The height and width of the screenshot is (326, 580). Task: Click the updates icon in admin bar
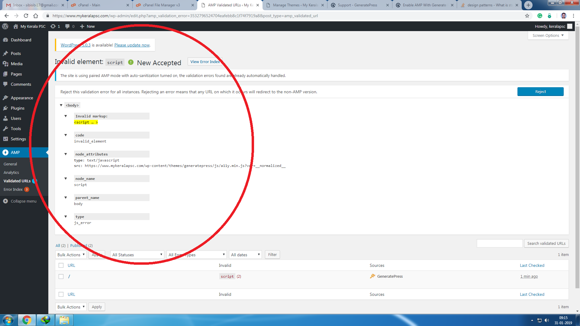(x=53, y=26)
